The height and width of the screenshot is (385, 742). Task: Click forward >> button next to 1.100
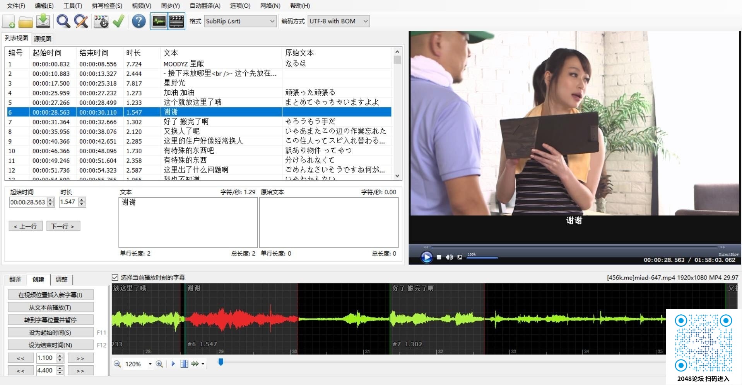[80, 358]
